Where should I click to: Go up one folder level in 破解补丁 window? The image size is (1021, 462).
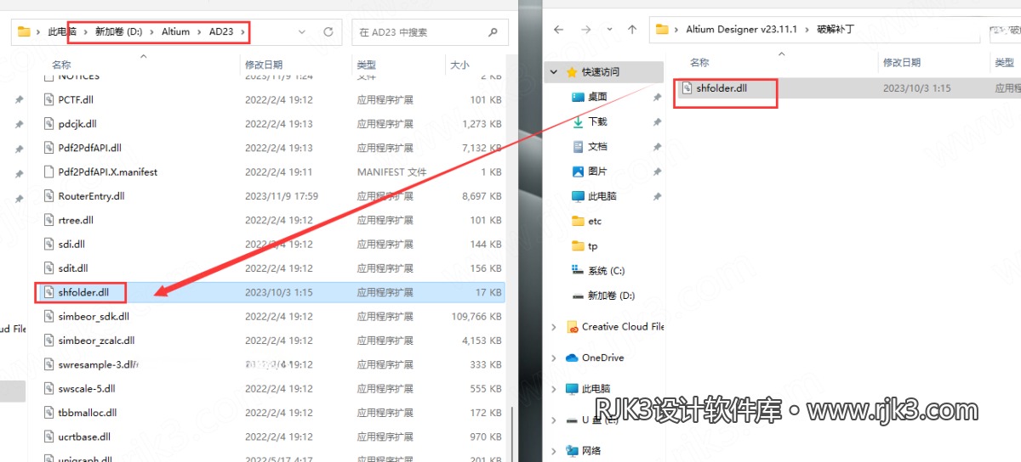(631, 29)
